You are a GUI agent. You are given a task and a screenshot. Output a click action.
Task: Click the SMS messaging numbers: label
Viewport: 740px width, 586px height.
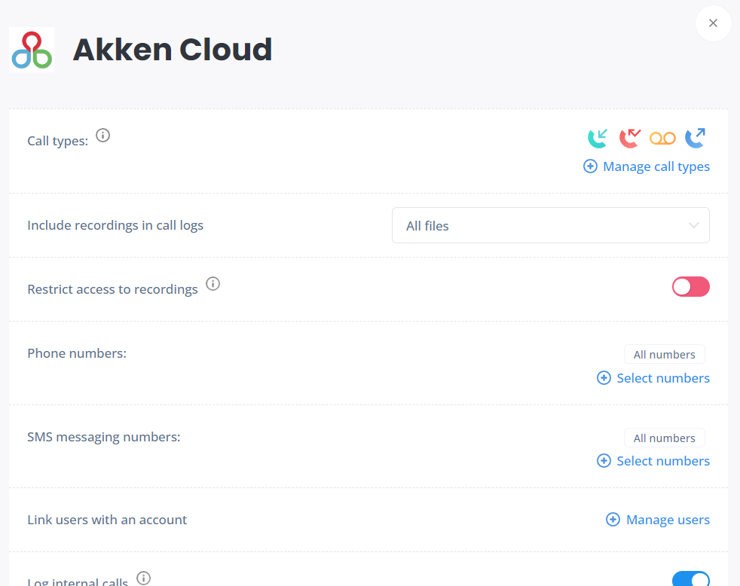104,437
